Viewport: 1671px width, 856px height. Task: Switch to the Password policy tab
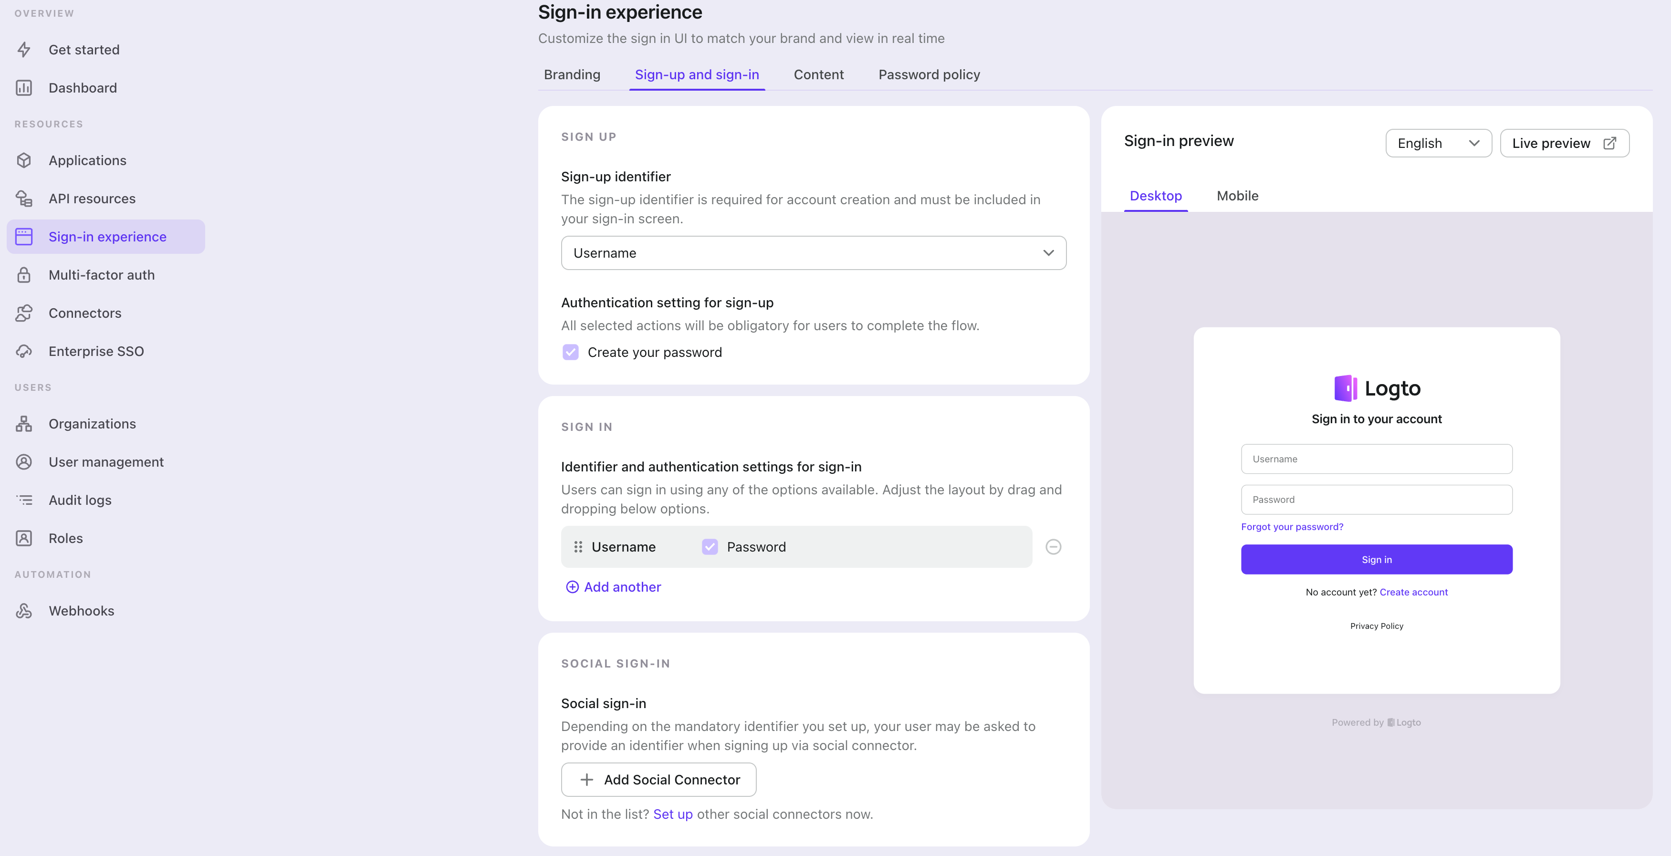[930, 74]
